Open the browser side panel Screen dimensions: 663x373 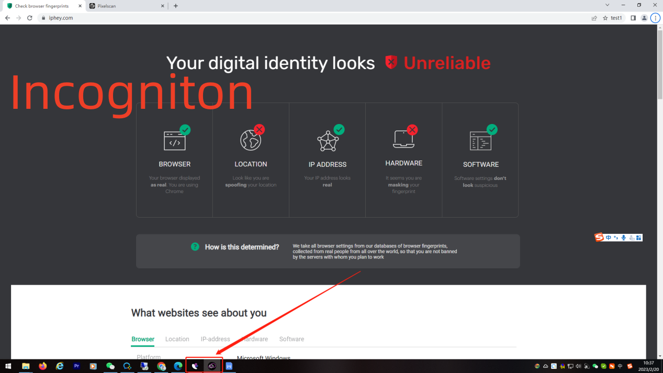(633, 18)
